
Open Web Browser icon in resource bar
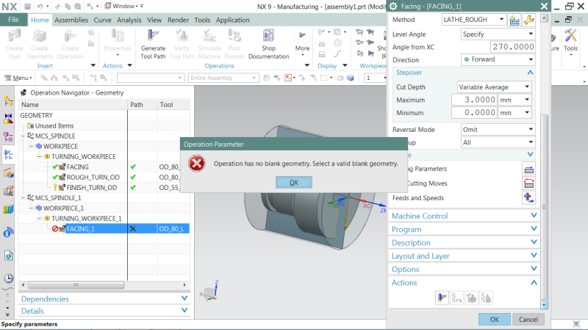(8, 255)
